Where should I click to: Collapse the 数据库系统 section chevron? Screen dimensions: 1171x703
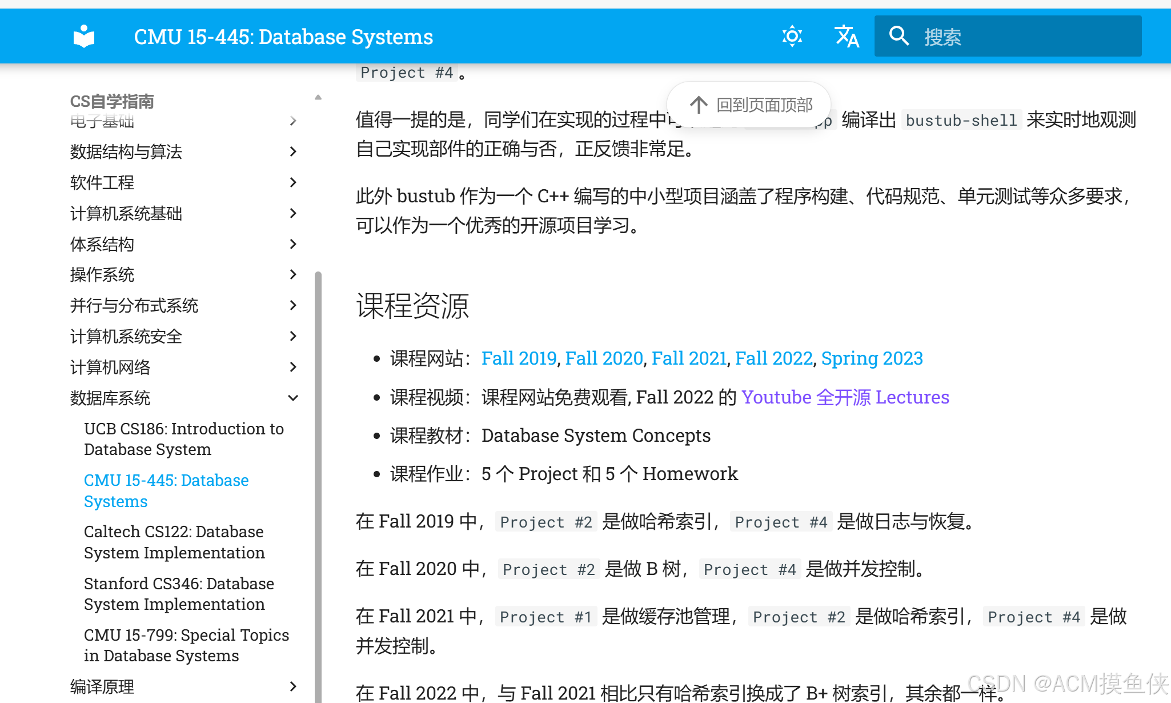point(293,398)
